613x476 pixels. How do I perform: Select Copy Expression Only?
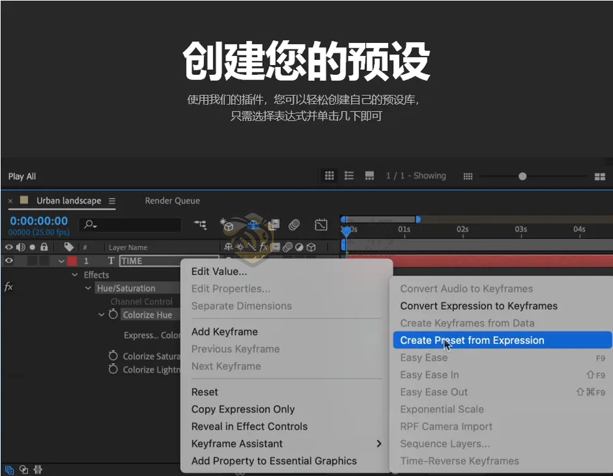point(243,409)
